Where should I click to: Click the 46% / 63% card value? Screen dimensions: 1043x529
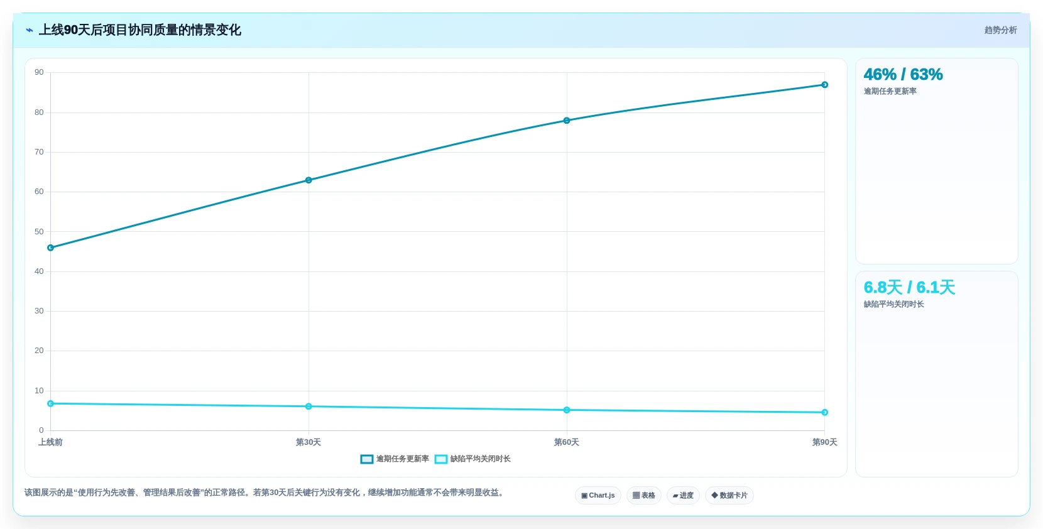[903, 75]
